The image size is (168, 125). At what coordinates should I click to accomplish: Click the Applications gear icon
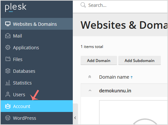8,48
